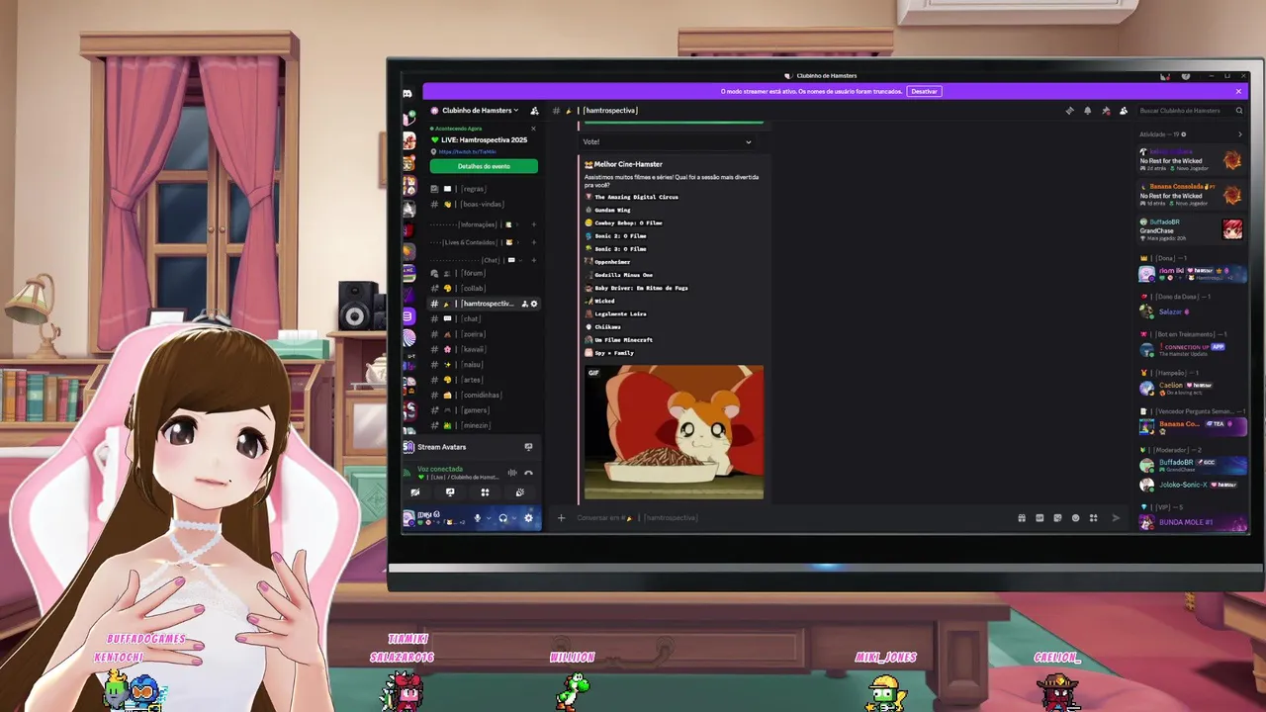Open the chat channel

(x=483, y=318)
